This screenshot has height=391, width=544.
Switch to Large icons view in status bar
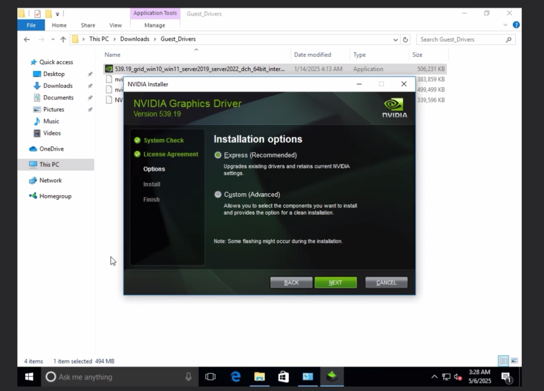514,361
